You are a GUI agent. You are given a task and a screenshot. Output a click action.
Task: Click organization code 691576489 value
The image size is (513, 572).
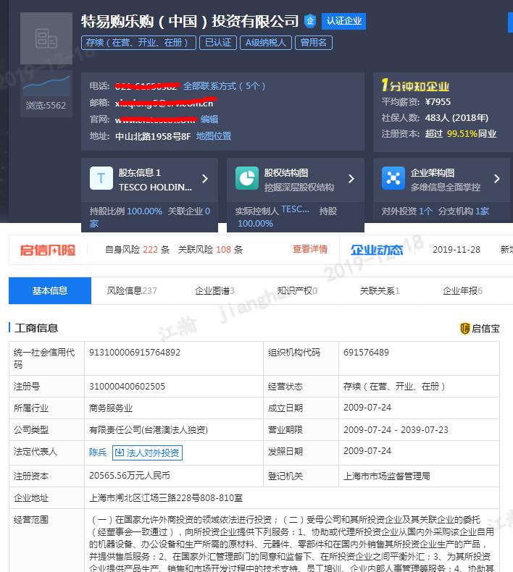(366, 353)
